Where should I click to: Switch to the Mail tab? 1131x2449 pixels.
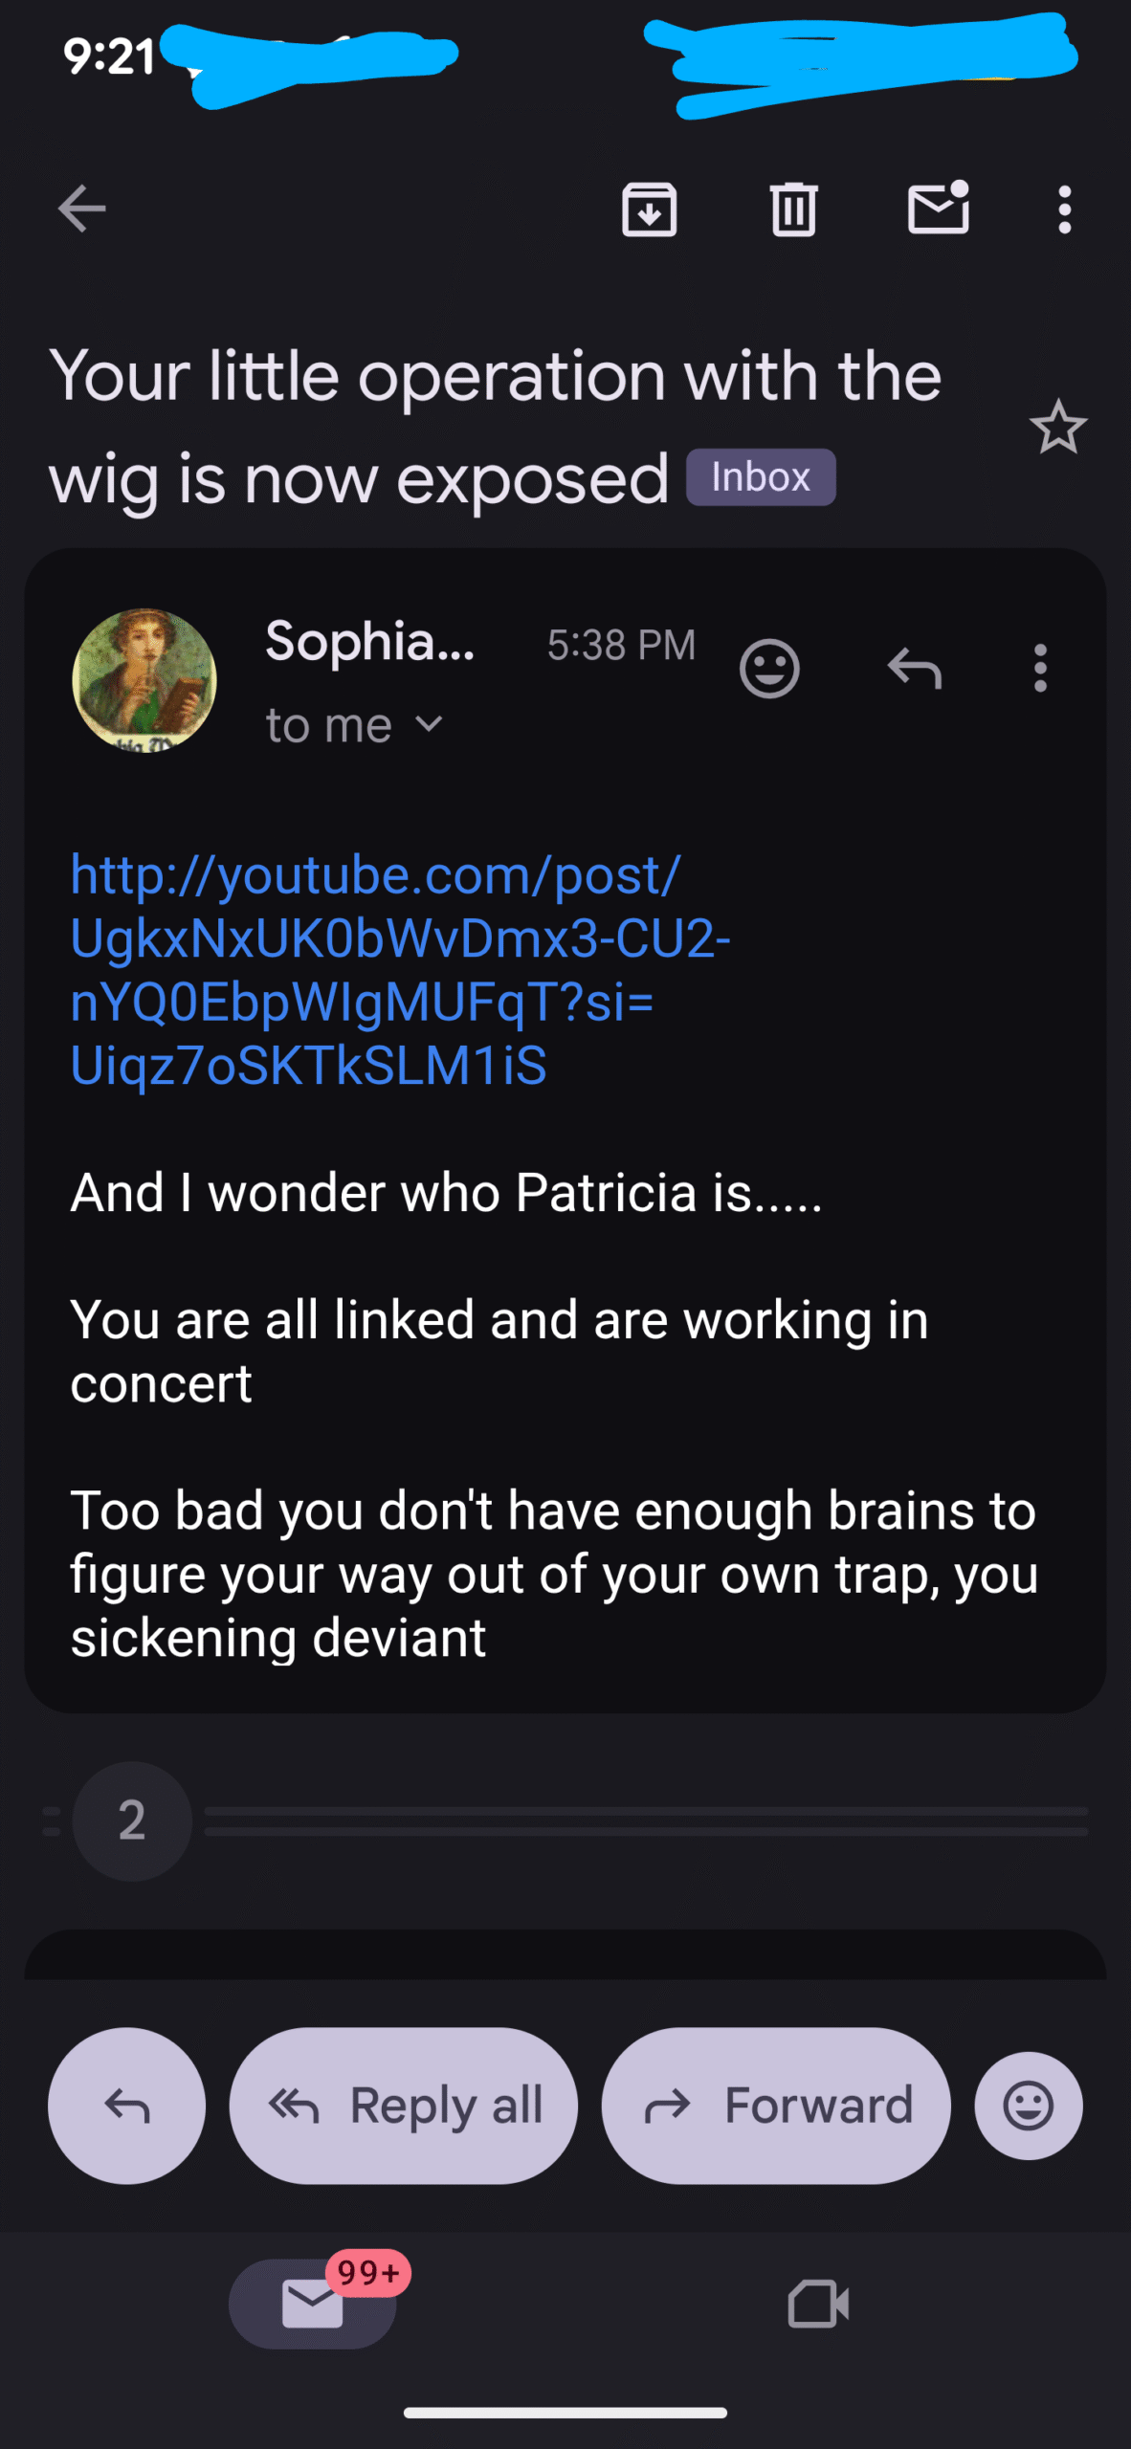[x=313, y=2304]
